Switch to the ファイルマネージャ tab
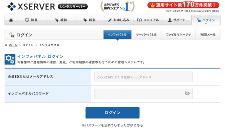Viewport: 225px width, 139px height. pos(178,35)
